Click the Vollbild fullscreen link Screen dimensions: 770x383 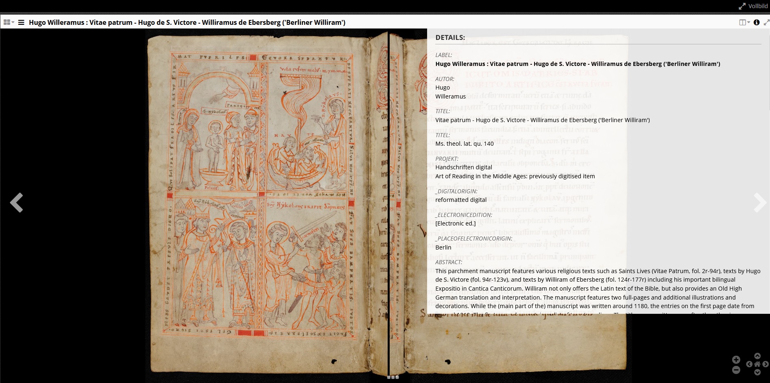(x=753, y=6)
